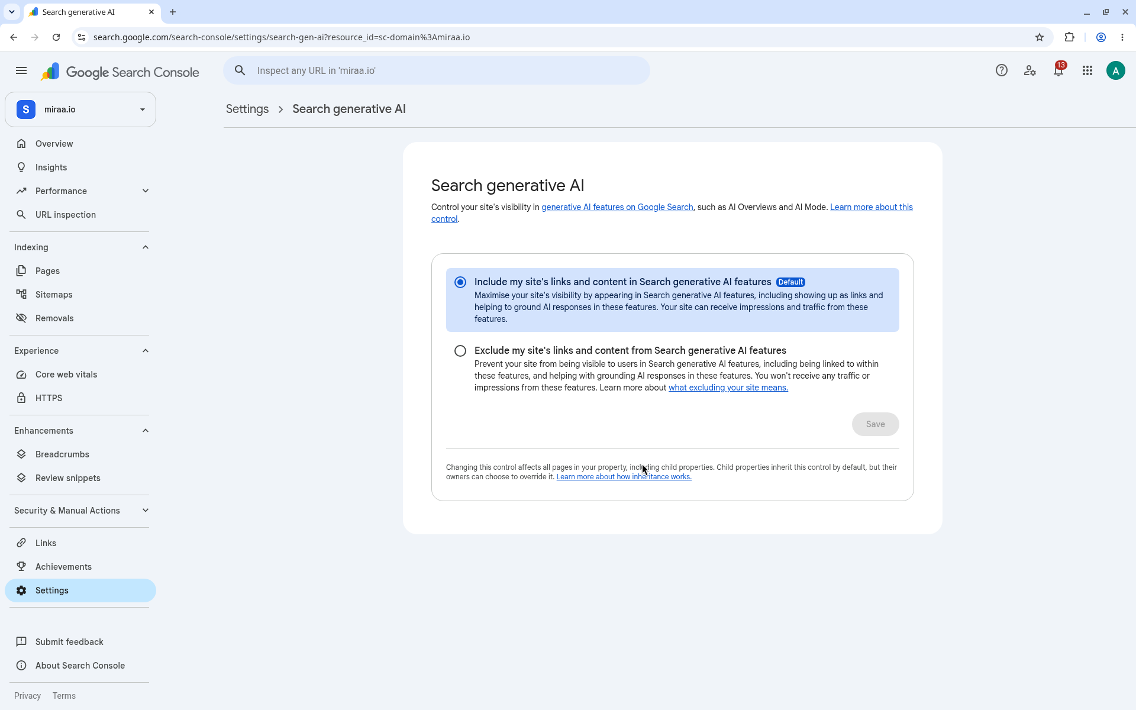1136x710 pixels.
Task: Open Review snippets page
Action: (x=80, y=478)
